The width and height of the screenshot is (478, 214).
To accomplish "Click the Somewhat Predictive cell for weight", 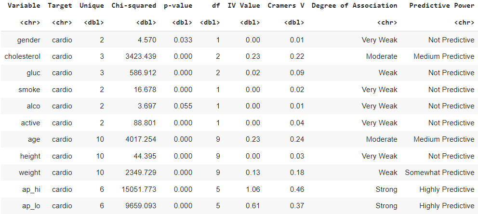I will pos(439,173).
